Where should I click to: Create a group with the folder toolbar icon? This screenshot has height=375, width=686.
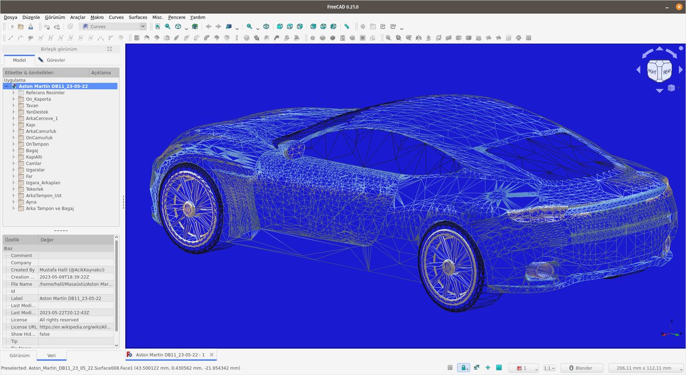coord(372,26)
